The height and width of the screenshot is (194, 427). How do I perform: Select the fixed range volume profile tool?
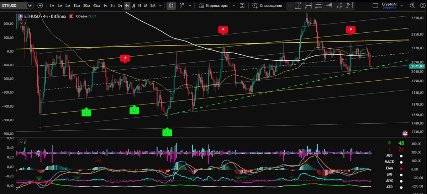[x=329, y=6]
